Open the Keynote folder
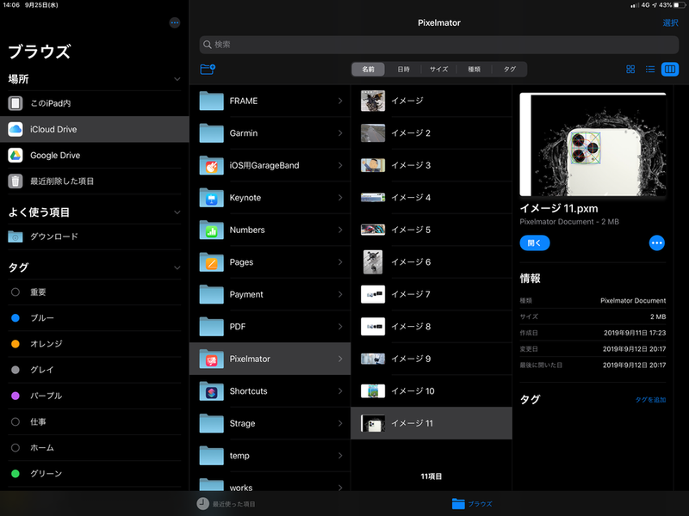 [x=270, y=198]
